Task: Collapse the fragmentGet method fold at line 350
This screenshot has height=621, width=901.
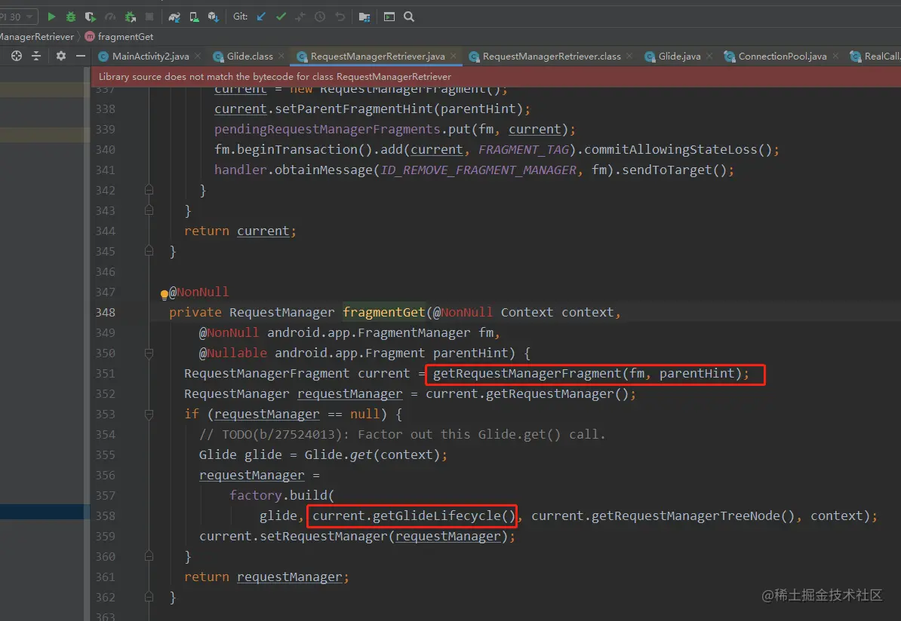Action: (149, 353)
